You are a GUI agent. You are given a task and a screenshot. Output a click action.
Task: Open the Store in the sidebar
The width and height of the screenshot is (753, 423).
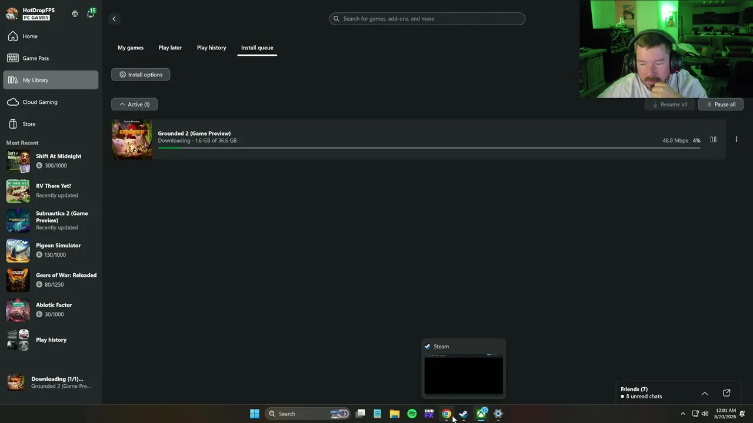coord(51,124)
